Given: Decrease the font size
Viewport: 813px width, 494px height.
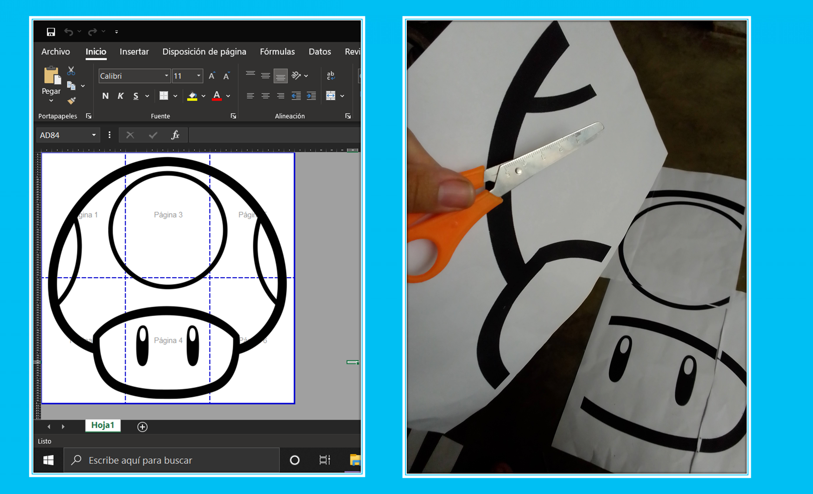Looking at the screenshot, I should (226, 76).
